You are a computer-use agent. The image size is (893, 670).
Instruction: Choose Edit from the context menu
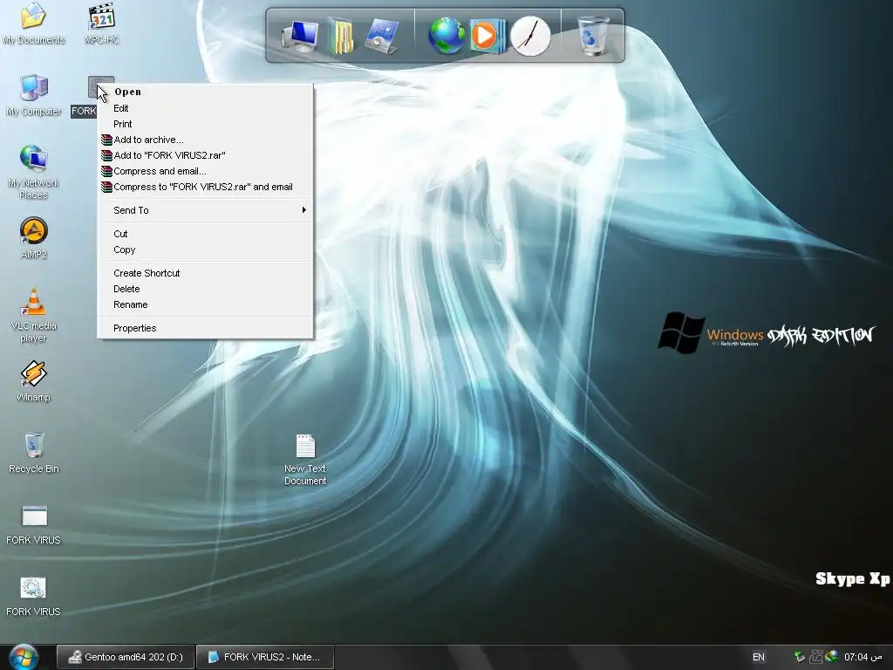coord(205,108)
